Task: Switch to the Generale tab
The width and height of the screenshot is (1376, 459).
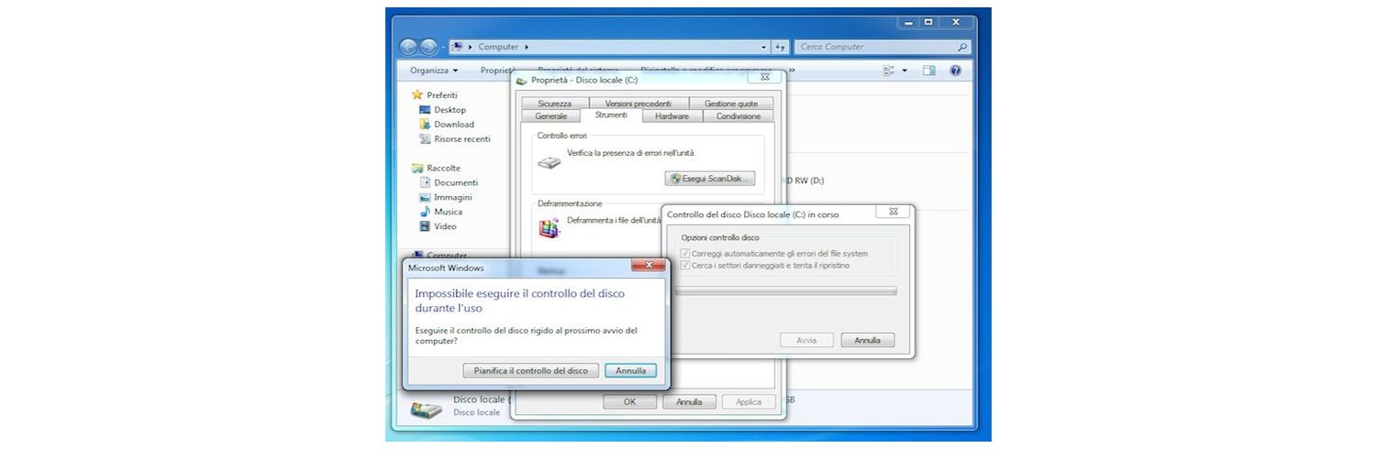Action: point(551,116)
